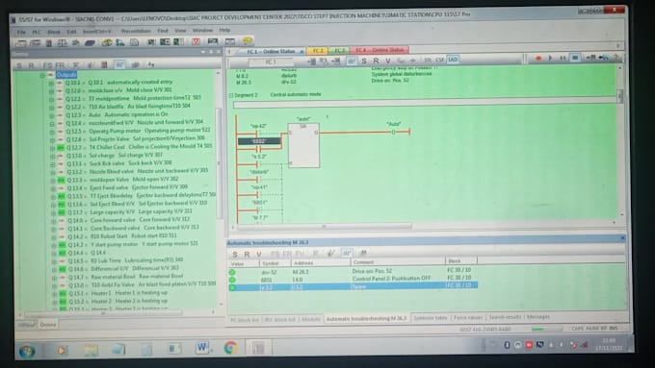Click the FC 1 block name field
The image size is (655, 368).
point(271,62)
